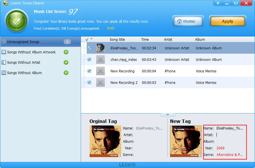
Task: Select the Unrecognized Songs category
Action: pyautogui.click(x=40, y=42)
